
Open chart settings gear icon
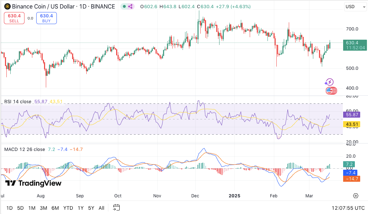356,196
